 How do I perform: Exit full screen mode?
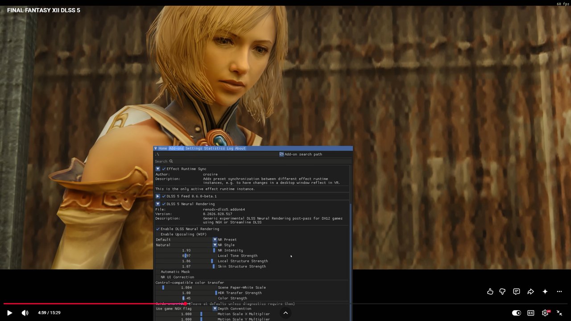pos(559,313)
